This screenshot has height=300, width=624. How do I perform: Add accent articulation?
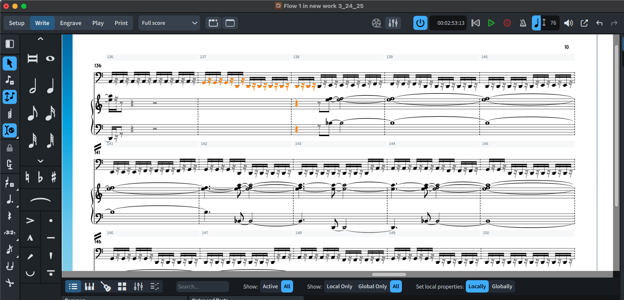[x=30, y=220]
